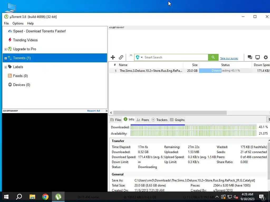
Task: Click the 21 of 62 connected seeds value
Action: pos(253,152)
